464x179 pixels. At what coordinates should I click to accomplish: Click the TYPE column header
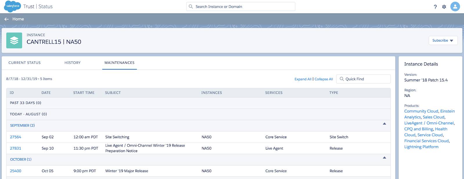(334, 93)
